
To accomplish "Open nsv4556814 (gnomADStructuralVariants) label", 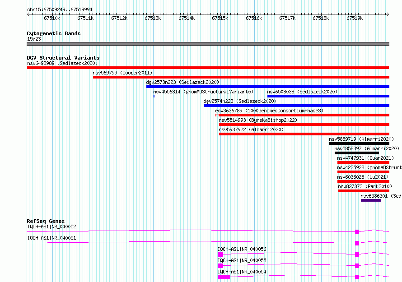I will pos(203,92).
